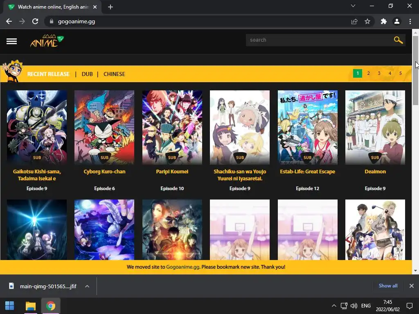Open second-row blue starburst poster
Screen dimensions: 419x314
click(37, 230)
